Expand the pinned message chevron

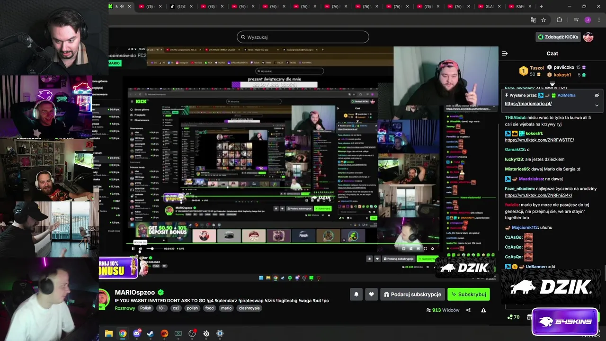[597, 105]
